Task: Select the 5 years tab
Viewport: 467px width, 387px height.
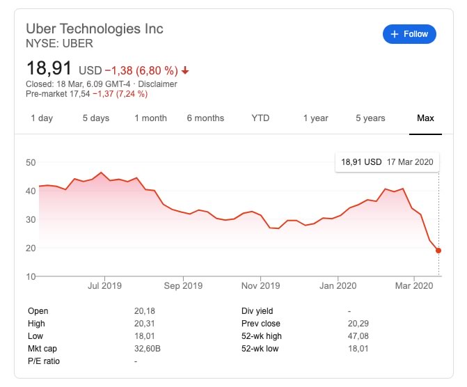Action: (370, 118)
